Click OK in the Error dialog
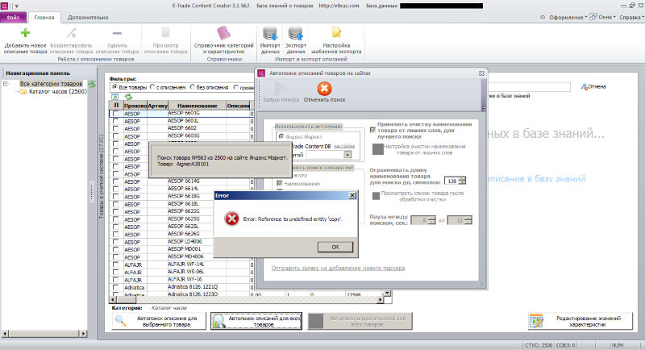This screenshot has height=350, width=645. coord(335,247)
